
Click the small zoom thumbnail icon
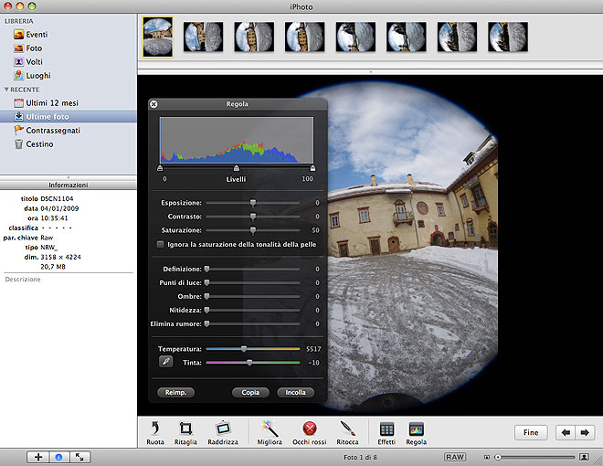click(486, 457)
